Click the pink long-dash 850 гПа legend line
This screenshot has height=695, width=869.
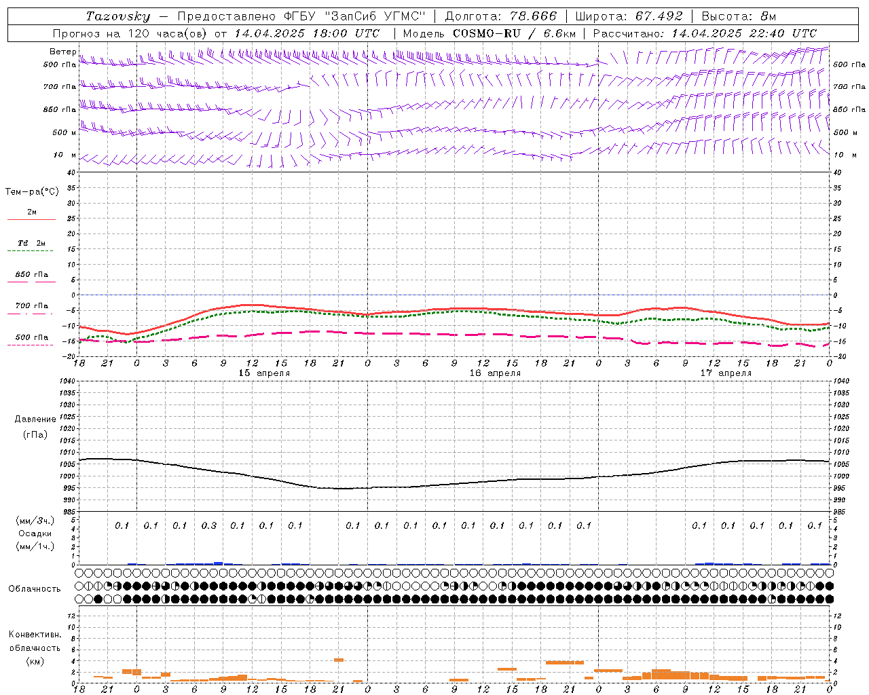31,282
